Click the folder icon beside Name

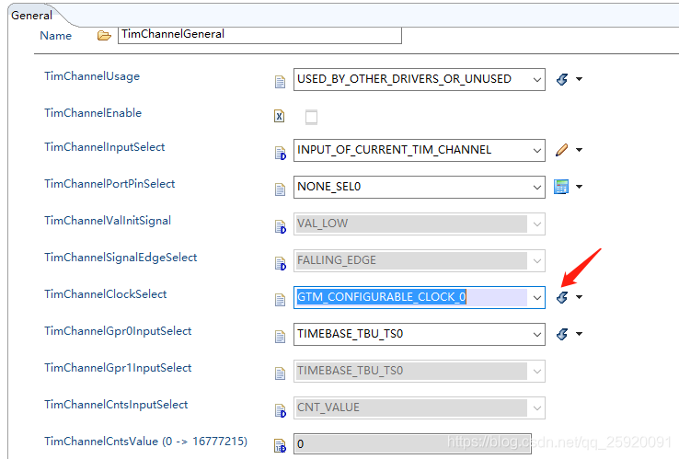coord(104,36)
